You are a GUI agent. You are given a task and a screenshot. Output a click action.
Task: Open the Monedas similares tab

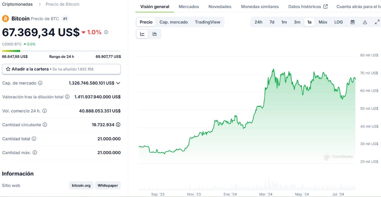pyautogui.click(x=260, y=6)
